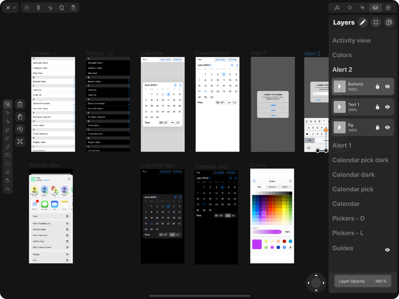Enable multi-select mode checkmark button
The height and width of the screenshot is (299, 399).
point(20,104)
